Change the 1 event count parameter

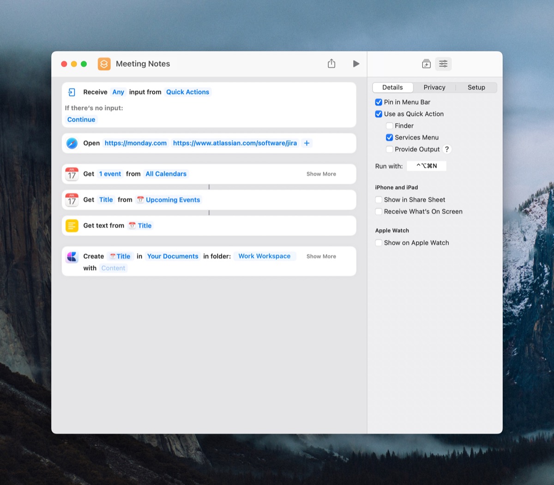[110, 174]
